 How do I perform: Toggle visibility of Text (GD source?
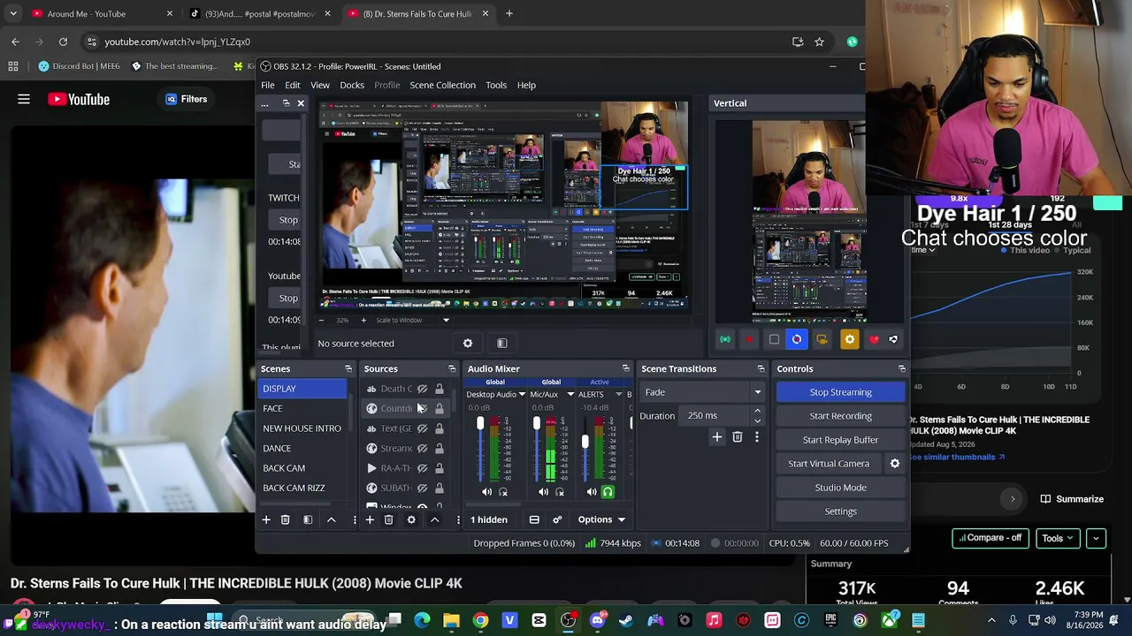(x=423, y=428)
